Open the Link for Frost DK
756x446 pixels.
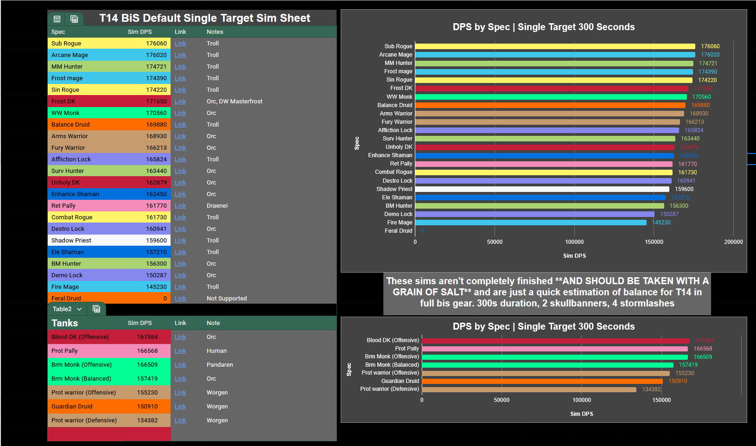180,102
